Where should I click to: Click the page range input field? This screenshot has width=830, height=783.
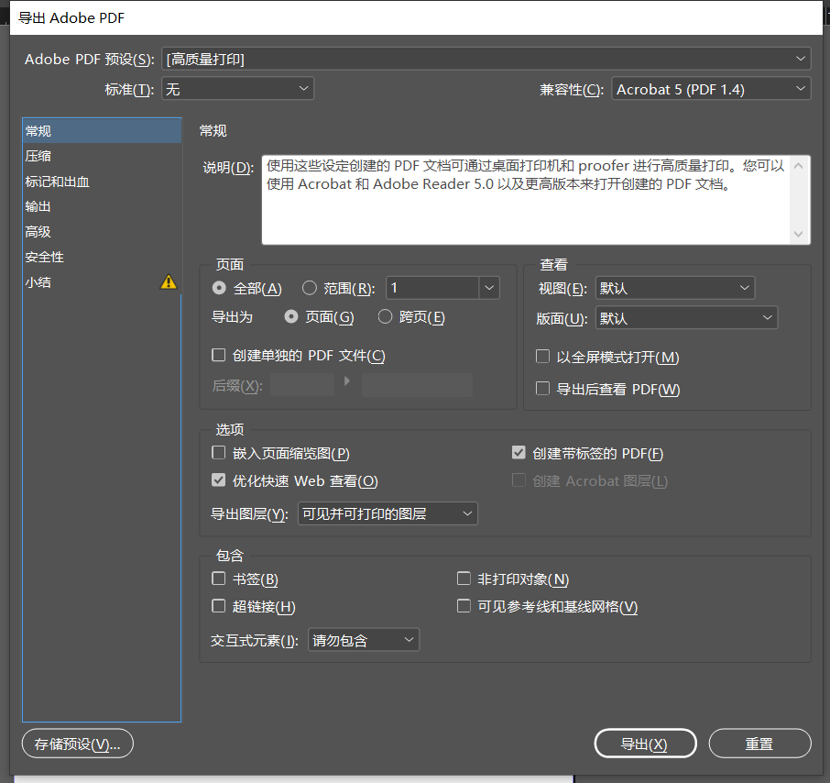(x=432, y=288)
